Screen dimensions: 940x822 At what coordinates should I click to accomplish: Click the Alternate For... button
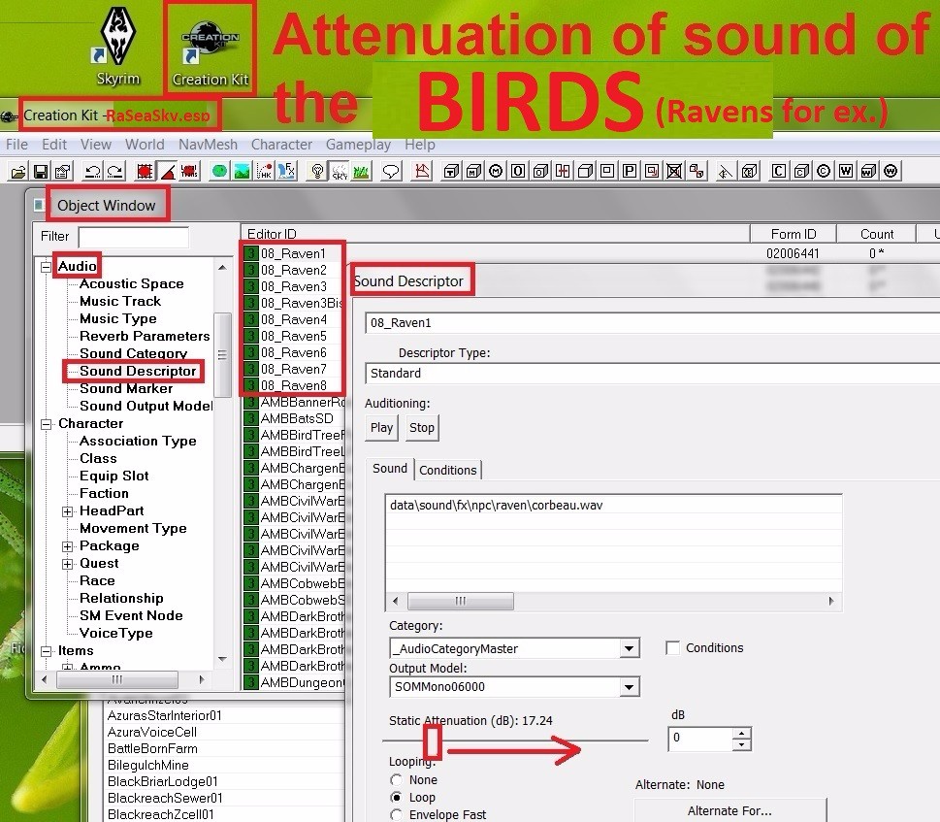(729, 810)
